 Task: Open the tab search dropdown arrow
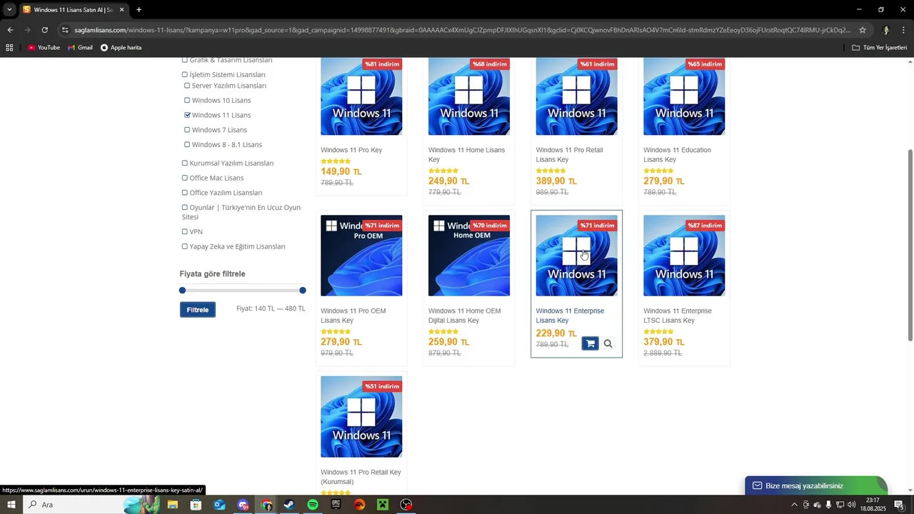9,10
